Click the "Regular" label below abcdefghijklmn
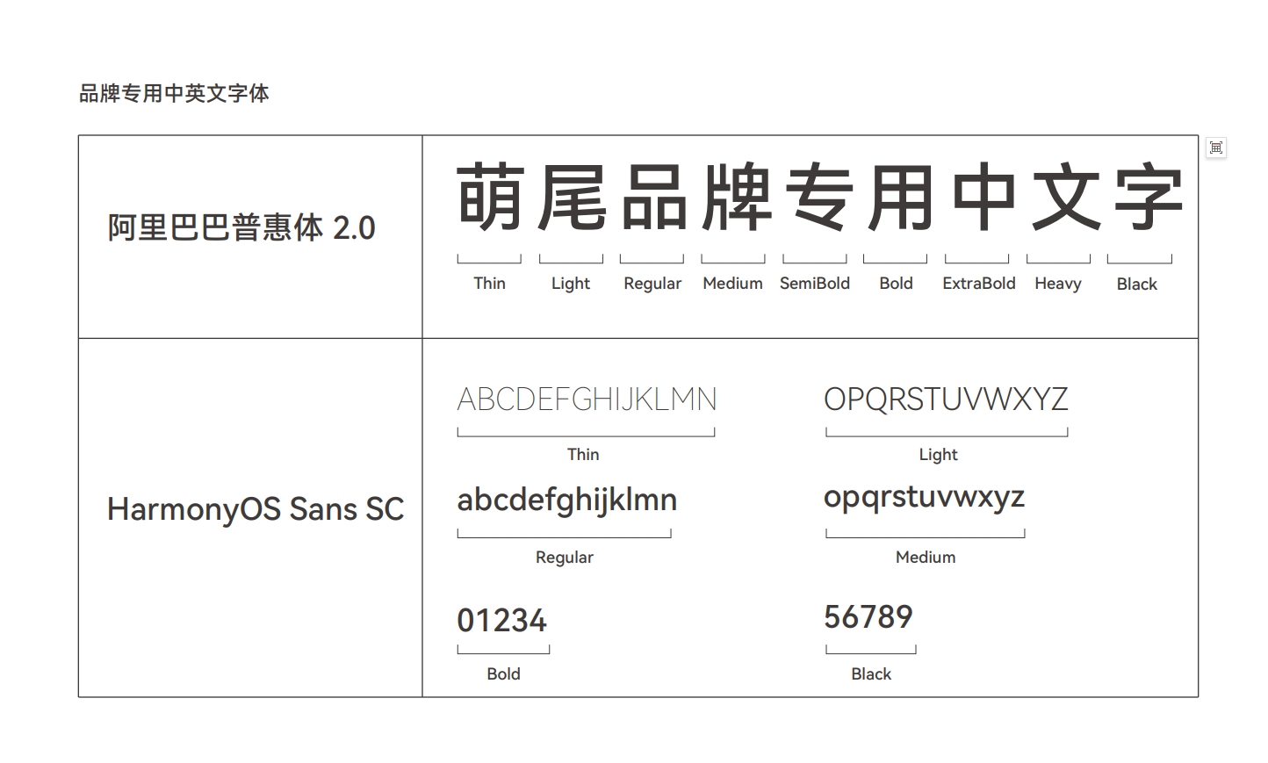This screenshot has height=763, width=1268. coord(565,558)
